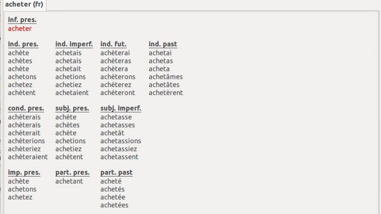This screenshot has height=214, width=381.
Task: Click the word achèteraient
Action: (x=28, y=157)
